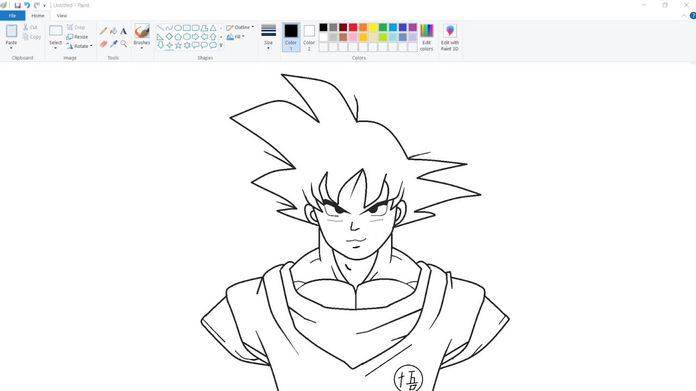Image resolution: width=696 pixels, height=391 pixels.
Task: Expand the shape Fill dropdown
Action: pyautogui.click(x=243, y=36)
